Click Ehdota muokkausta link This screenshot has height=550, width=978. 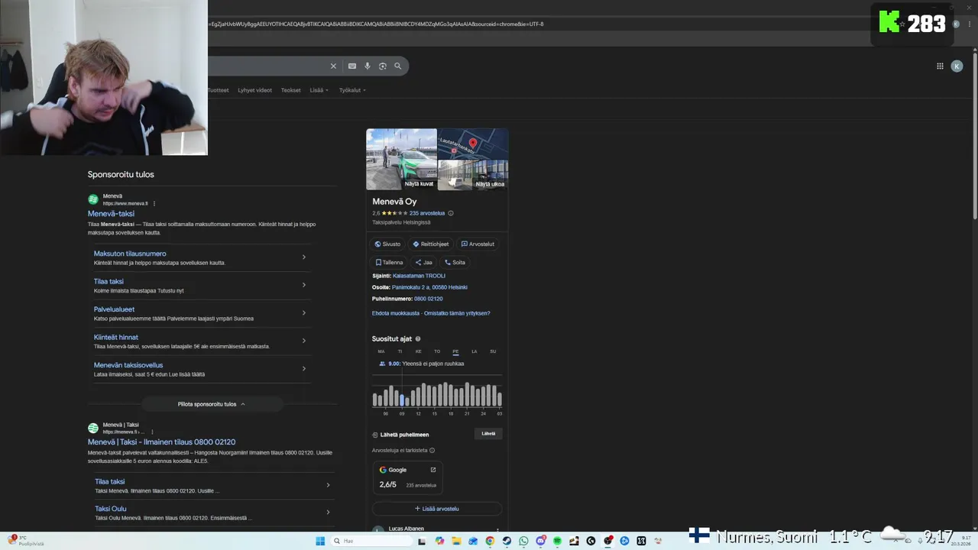coord(396,313)
